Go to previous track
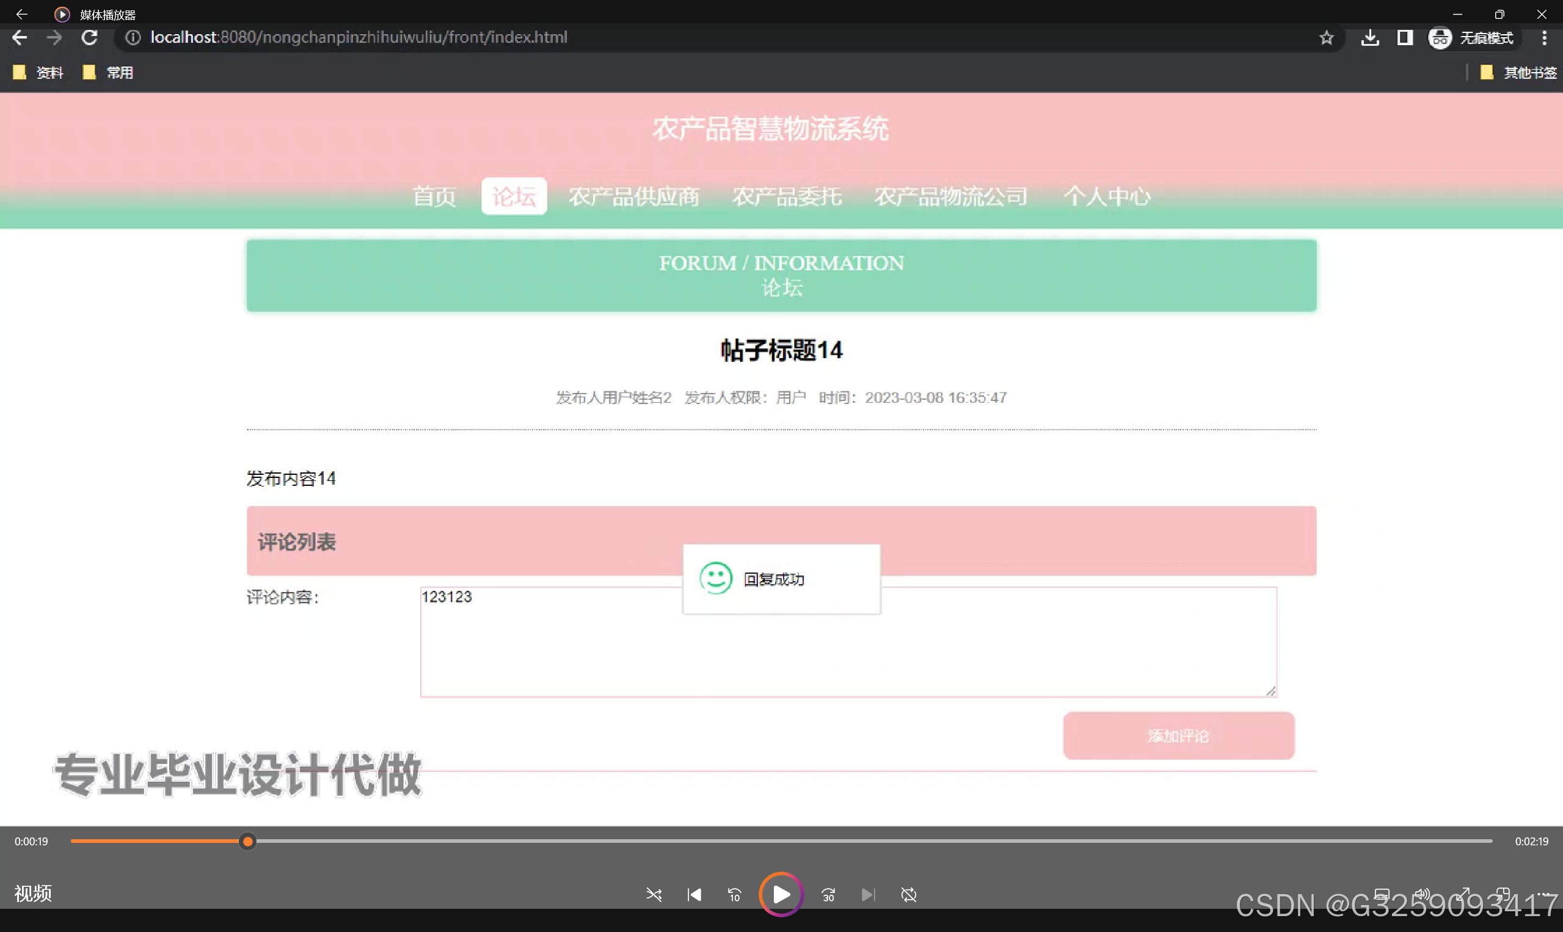The width and height of the screenshot is (1563, 932). pos(694,894)
